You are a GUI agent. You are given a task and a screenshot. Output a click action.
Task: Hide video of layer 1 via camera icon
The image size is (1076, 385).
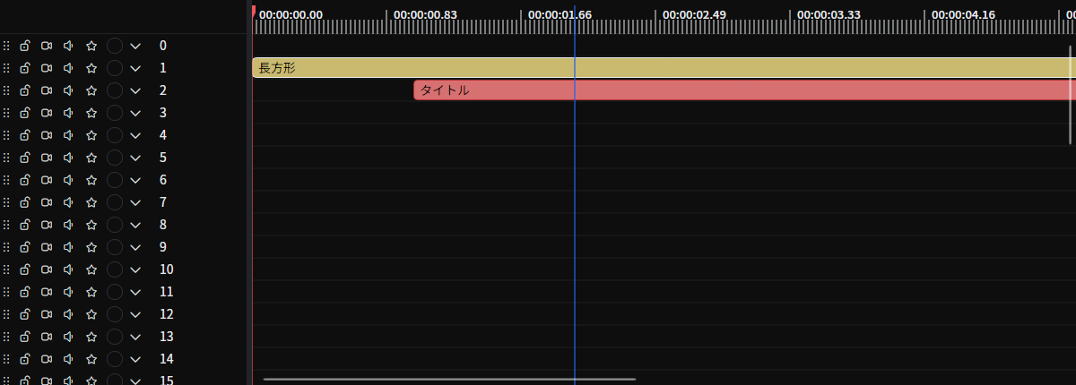click(47, 68)
